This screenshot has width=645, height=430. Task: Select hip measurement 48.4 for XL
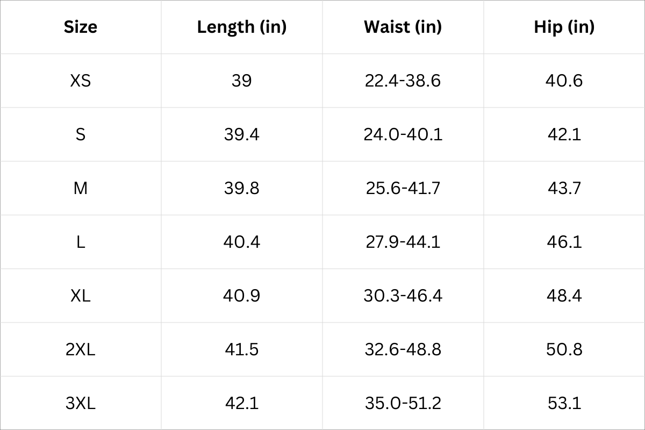[x=564, y=296]
